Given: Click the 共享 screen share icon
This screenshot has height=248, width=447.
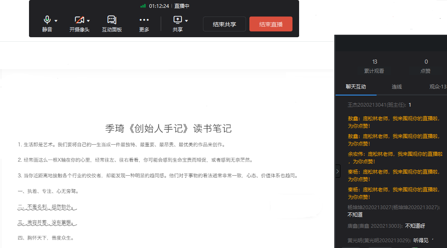Looking at the screenshot, I should pos(177,20).
